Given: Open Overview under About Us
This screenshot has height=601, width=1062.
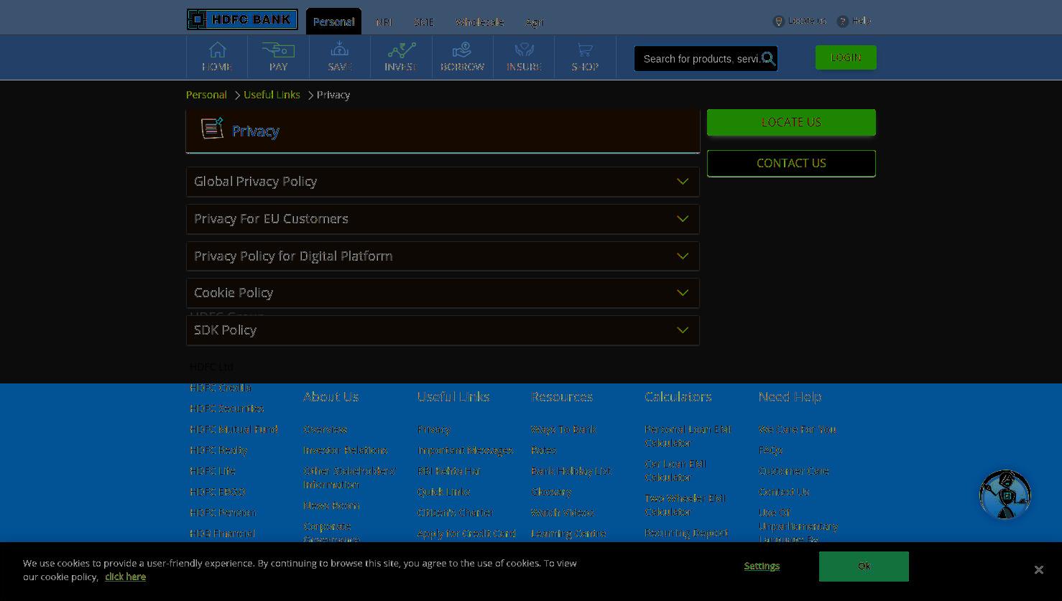Looking at the screenshot, I should [x=325, y=429].
